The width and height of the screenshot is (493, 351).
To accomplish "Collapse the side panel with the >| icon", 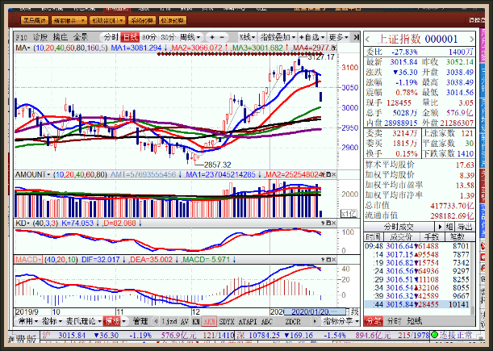I will [356, 37].
